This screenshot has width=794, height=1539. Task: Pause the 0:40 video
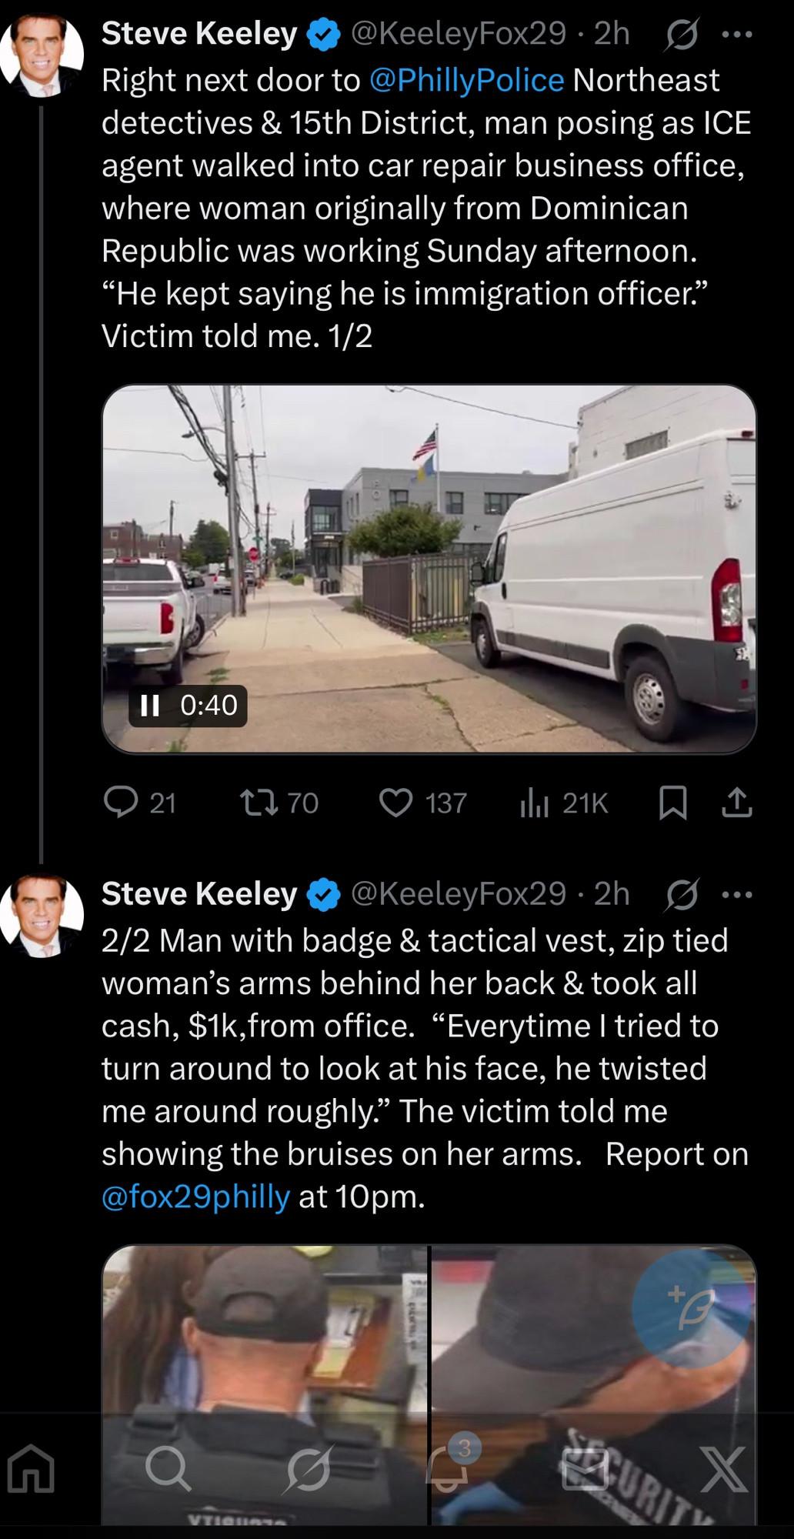coord(150,706)
